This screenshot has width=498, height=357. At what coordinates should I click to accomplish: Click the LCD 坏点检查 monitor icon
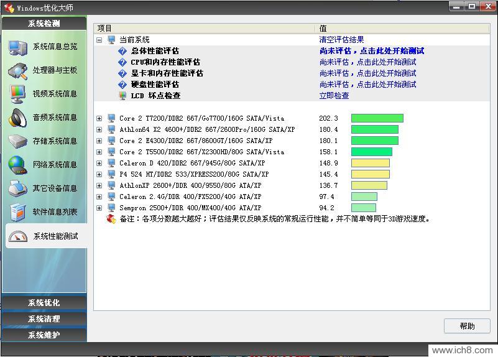click(x=122, y=96)
